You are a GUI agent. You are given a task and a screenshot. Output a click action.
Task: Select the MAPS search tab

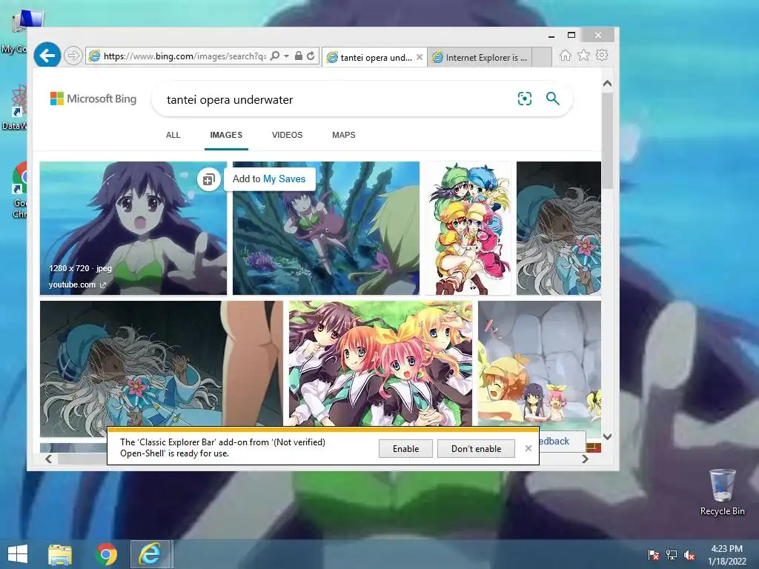(x=344, y=135)
